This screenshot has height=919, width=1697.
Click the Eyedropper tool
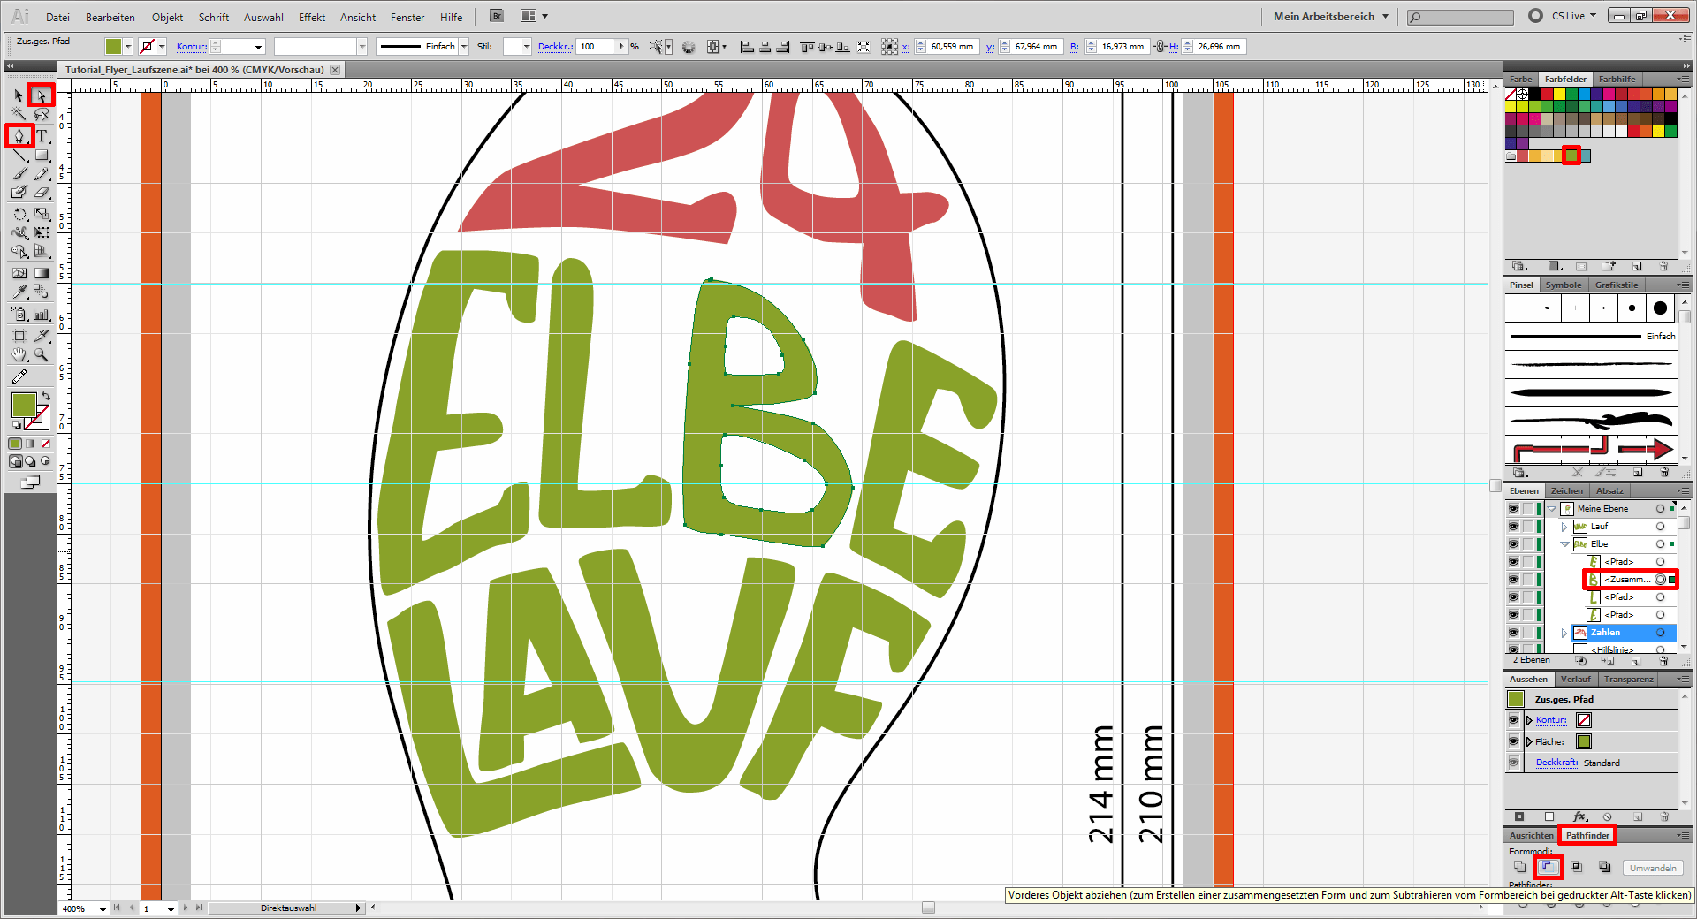pyautogui.click(x=19, y=292)
